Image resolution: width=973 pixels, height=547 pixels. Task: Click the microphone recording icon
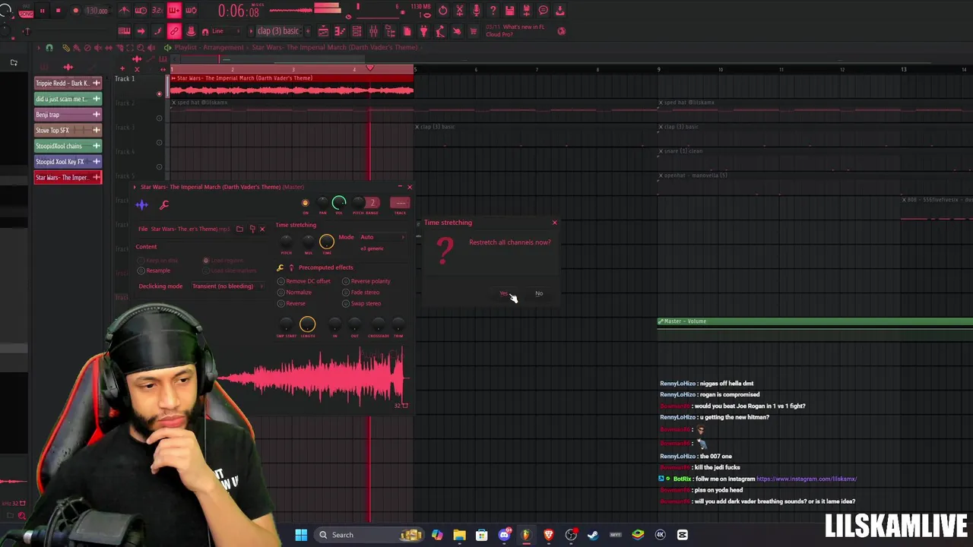(476, 11)
